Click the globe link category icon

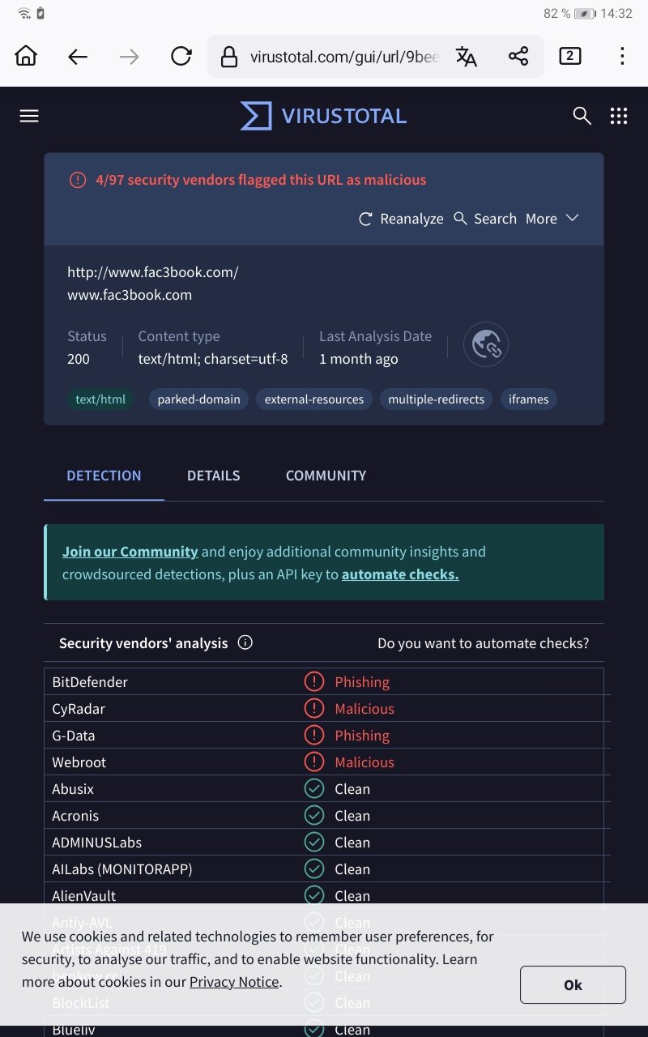486,344
